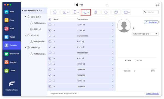Toggle the select-all checkbox beside Name header
164x99 pixels.
click(50, 19)
